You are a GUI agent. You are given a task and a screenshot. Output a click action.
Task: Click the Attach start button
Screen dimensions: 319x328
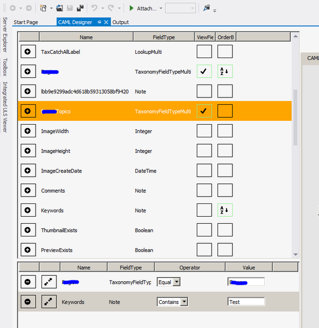132,9
